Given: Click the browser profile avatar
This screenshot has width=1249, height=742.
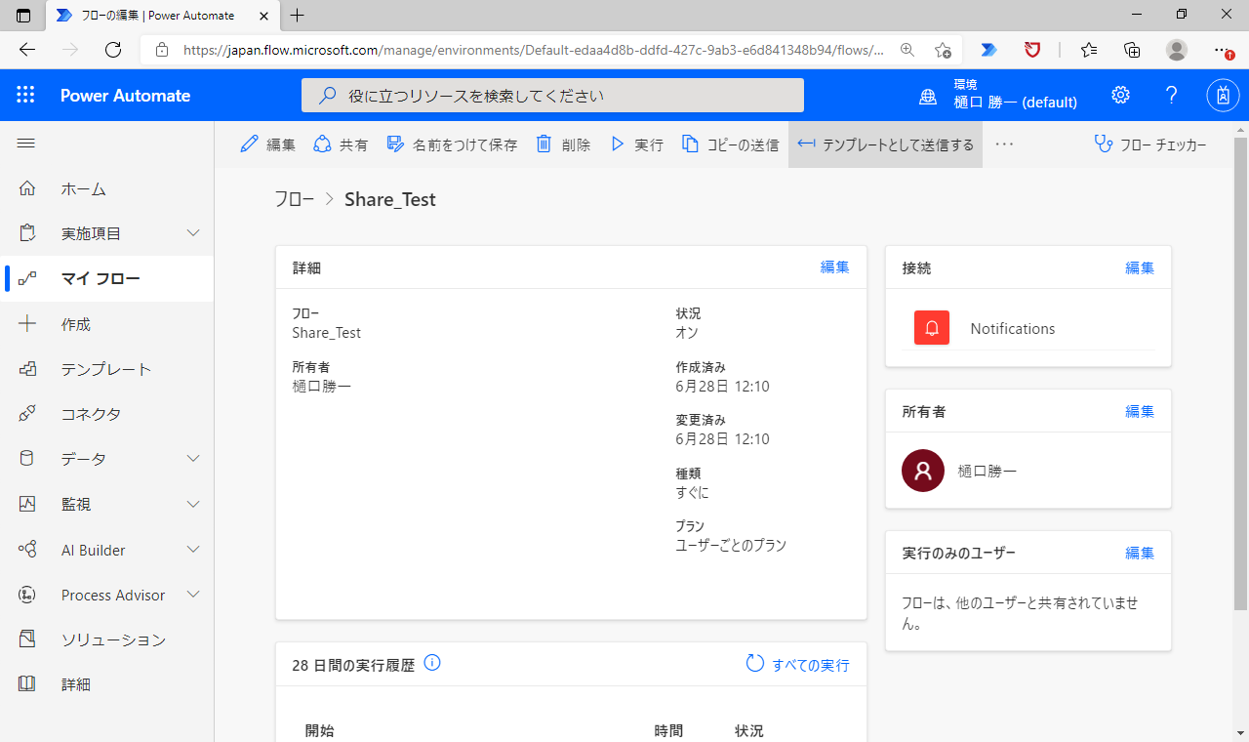Looking at the screenshot, I should tap(1177, 50).
